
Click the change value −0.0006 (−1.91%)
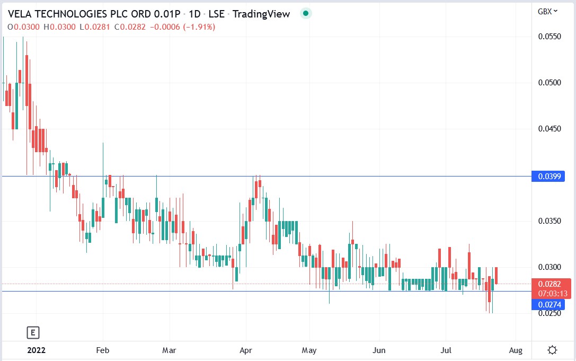(183, 27)
